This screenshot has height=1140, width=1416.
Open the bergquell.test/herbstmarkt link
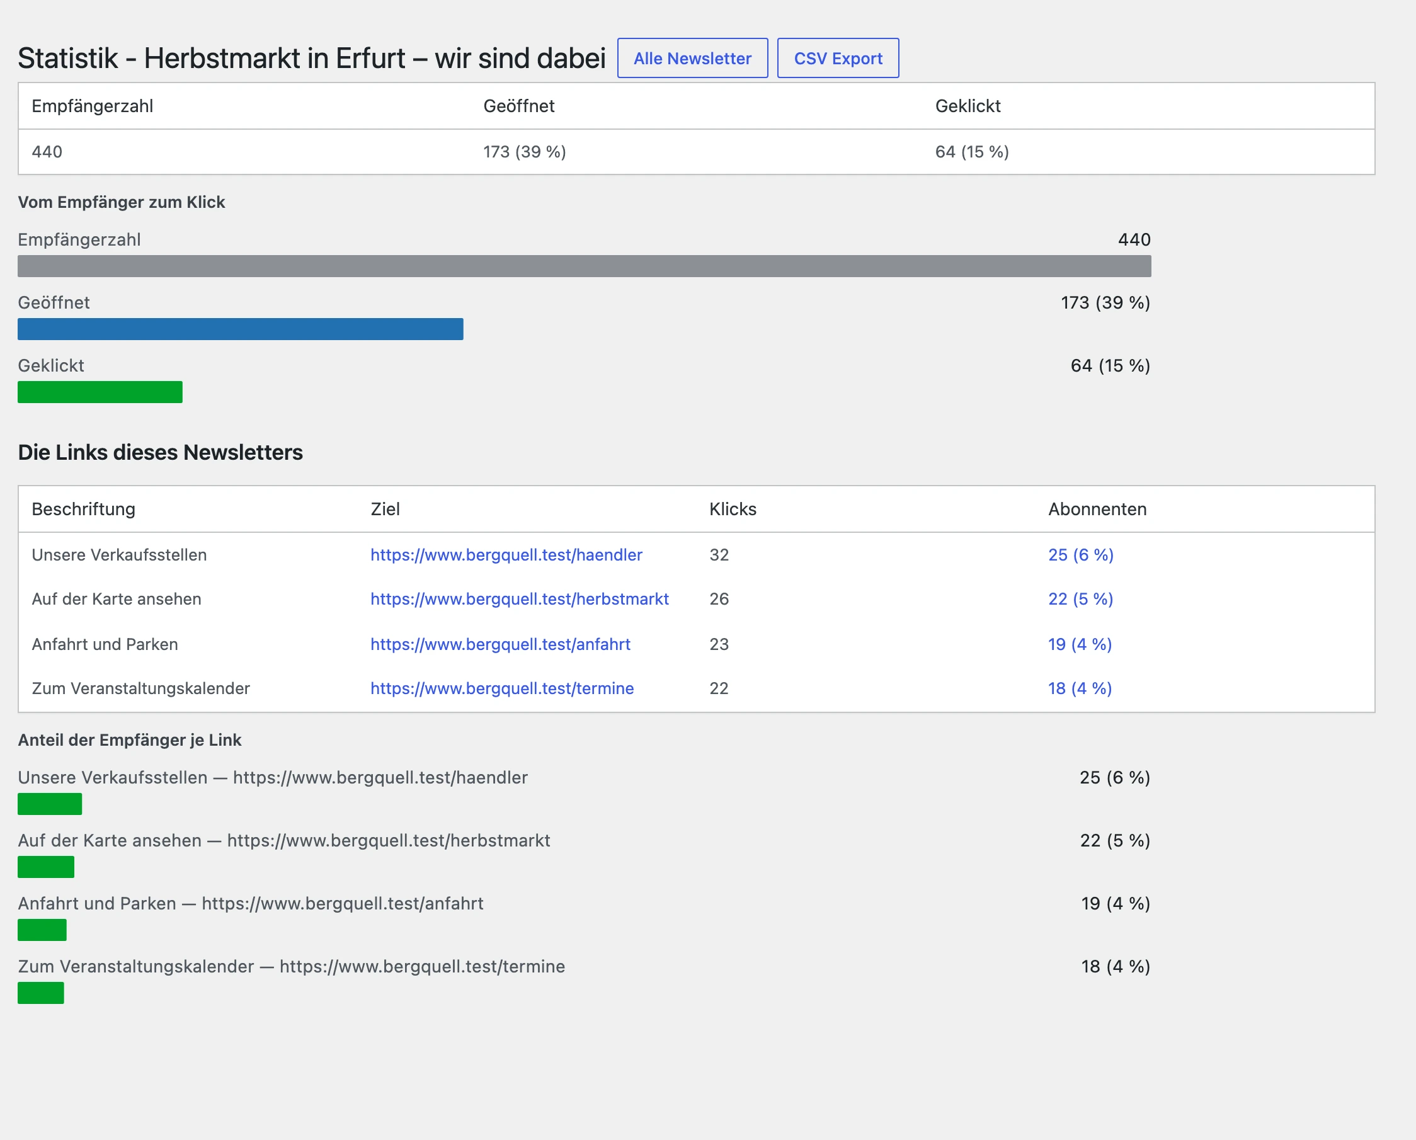pos(520,599)
